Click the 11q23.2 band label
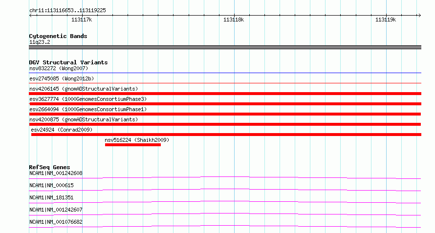The image size is (435, 233). point(40,42)
